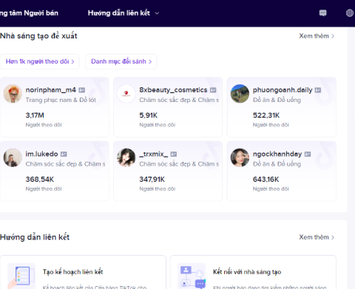Select the phuongoanh.daily creator card
Screen dimensions: 355x289
coord(282,107)
